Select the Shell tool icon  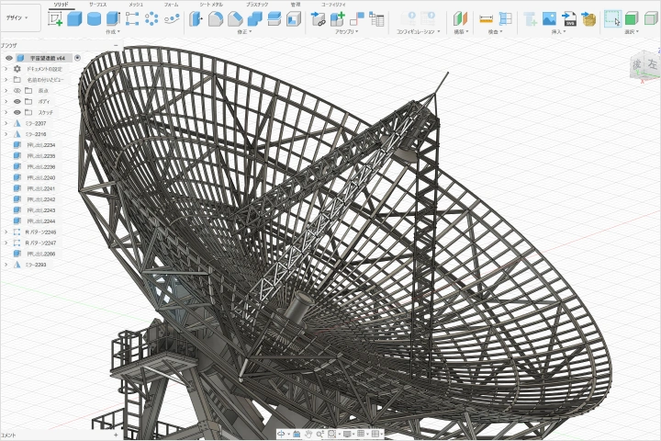[294, 19]
